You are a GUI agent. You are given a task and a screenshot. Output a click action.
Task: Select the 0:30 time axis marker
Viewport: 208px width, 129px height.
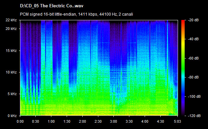tap(36, 121)
